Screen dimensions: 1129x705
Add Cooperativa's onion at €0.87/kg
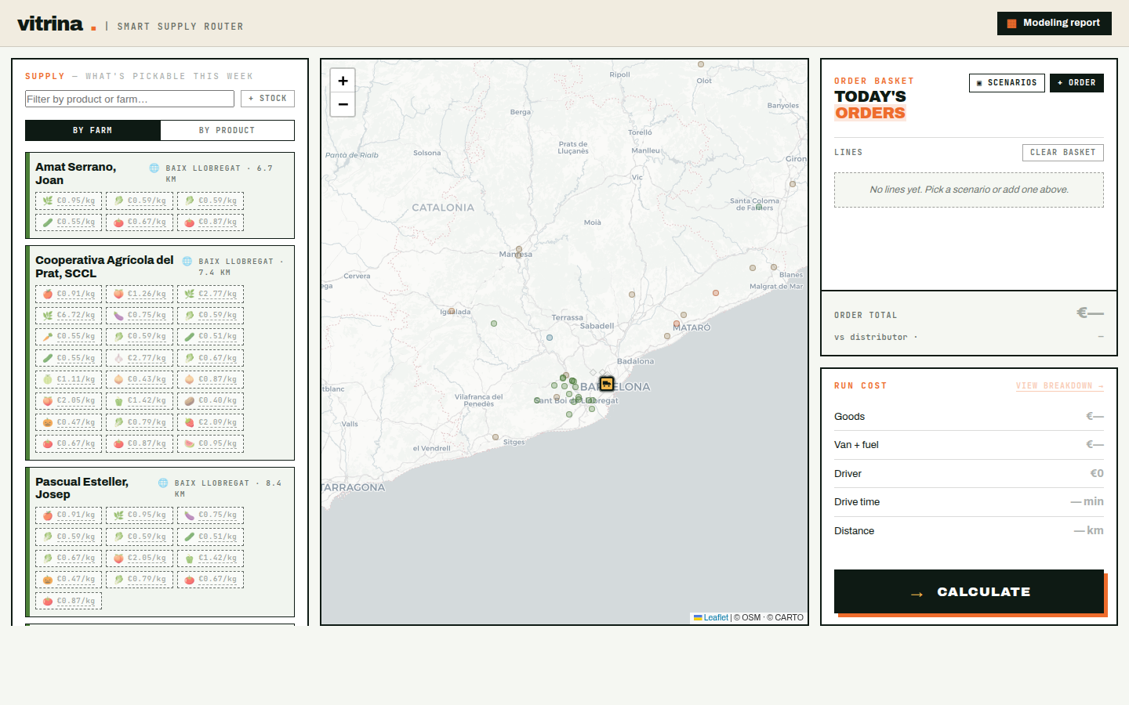pyautogui.click(x=210, y=379)
